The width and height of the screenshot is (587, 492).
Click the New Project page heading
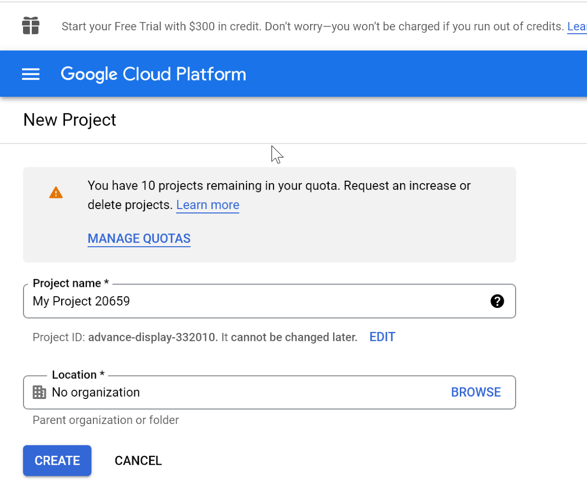click(70, 120)
